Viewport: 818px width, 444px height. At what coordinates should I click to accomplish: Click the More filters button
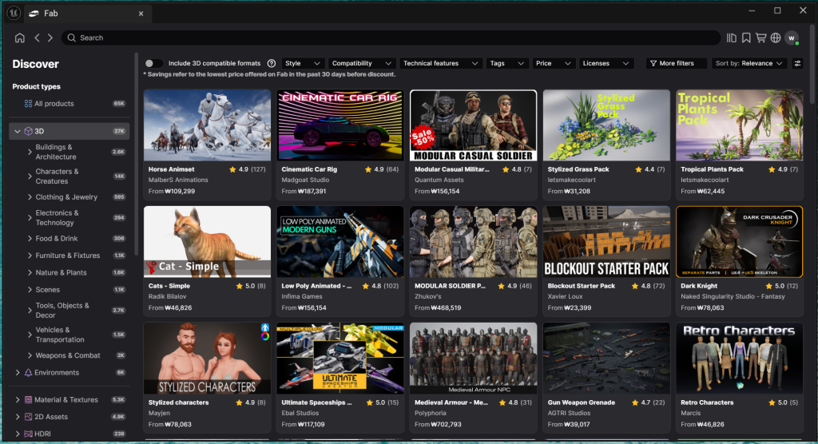676,63
